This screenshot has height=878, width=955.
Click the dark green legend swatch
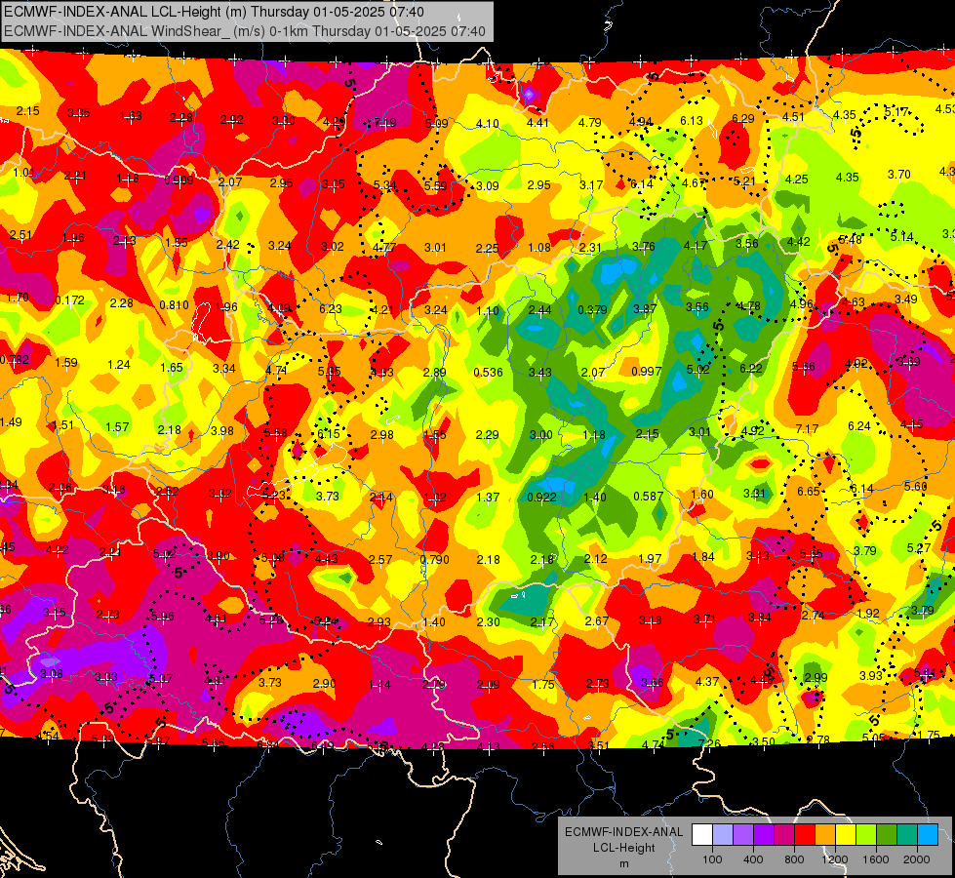click(x=886, y=835)
